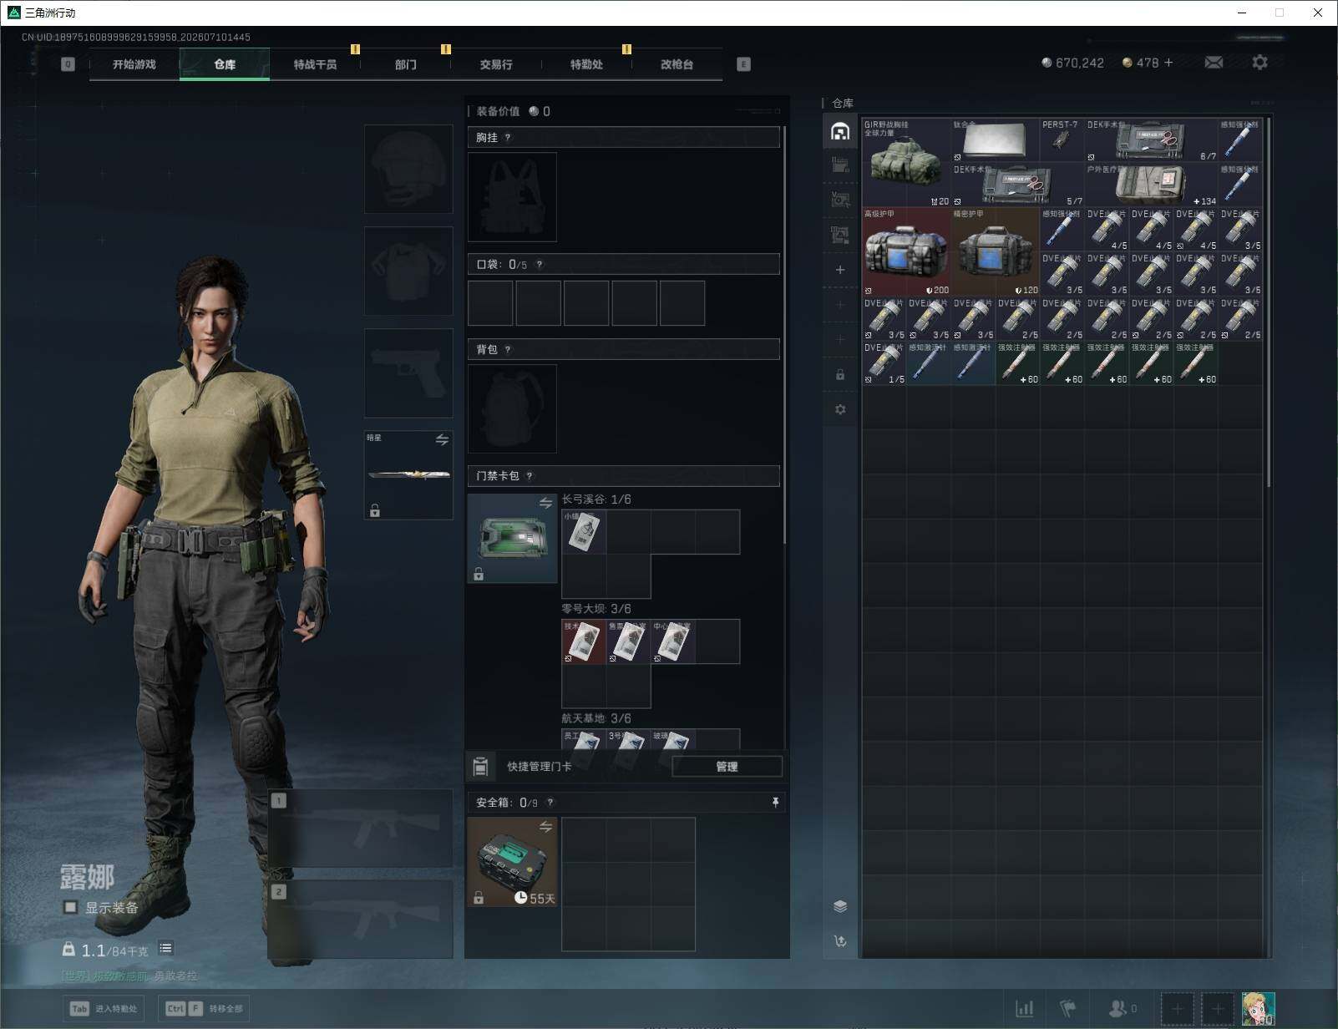Swap the 门禁卡包 card case item
This screenshot has width=1338, height=1029.
545,503
